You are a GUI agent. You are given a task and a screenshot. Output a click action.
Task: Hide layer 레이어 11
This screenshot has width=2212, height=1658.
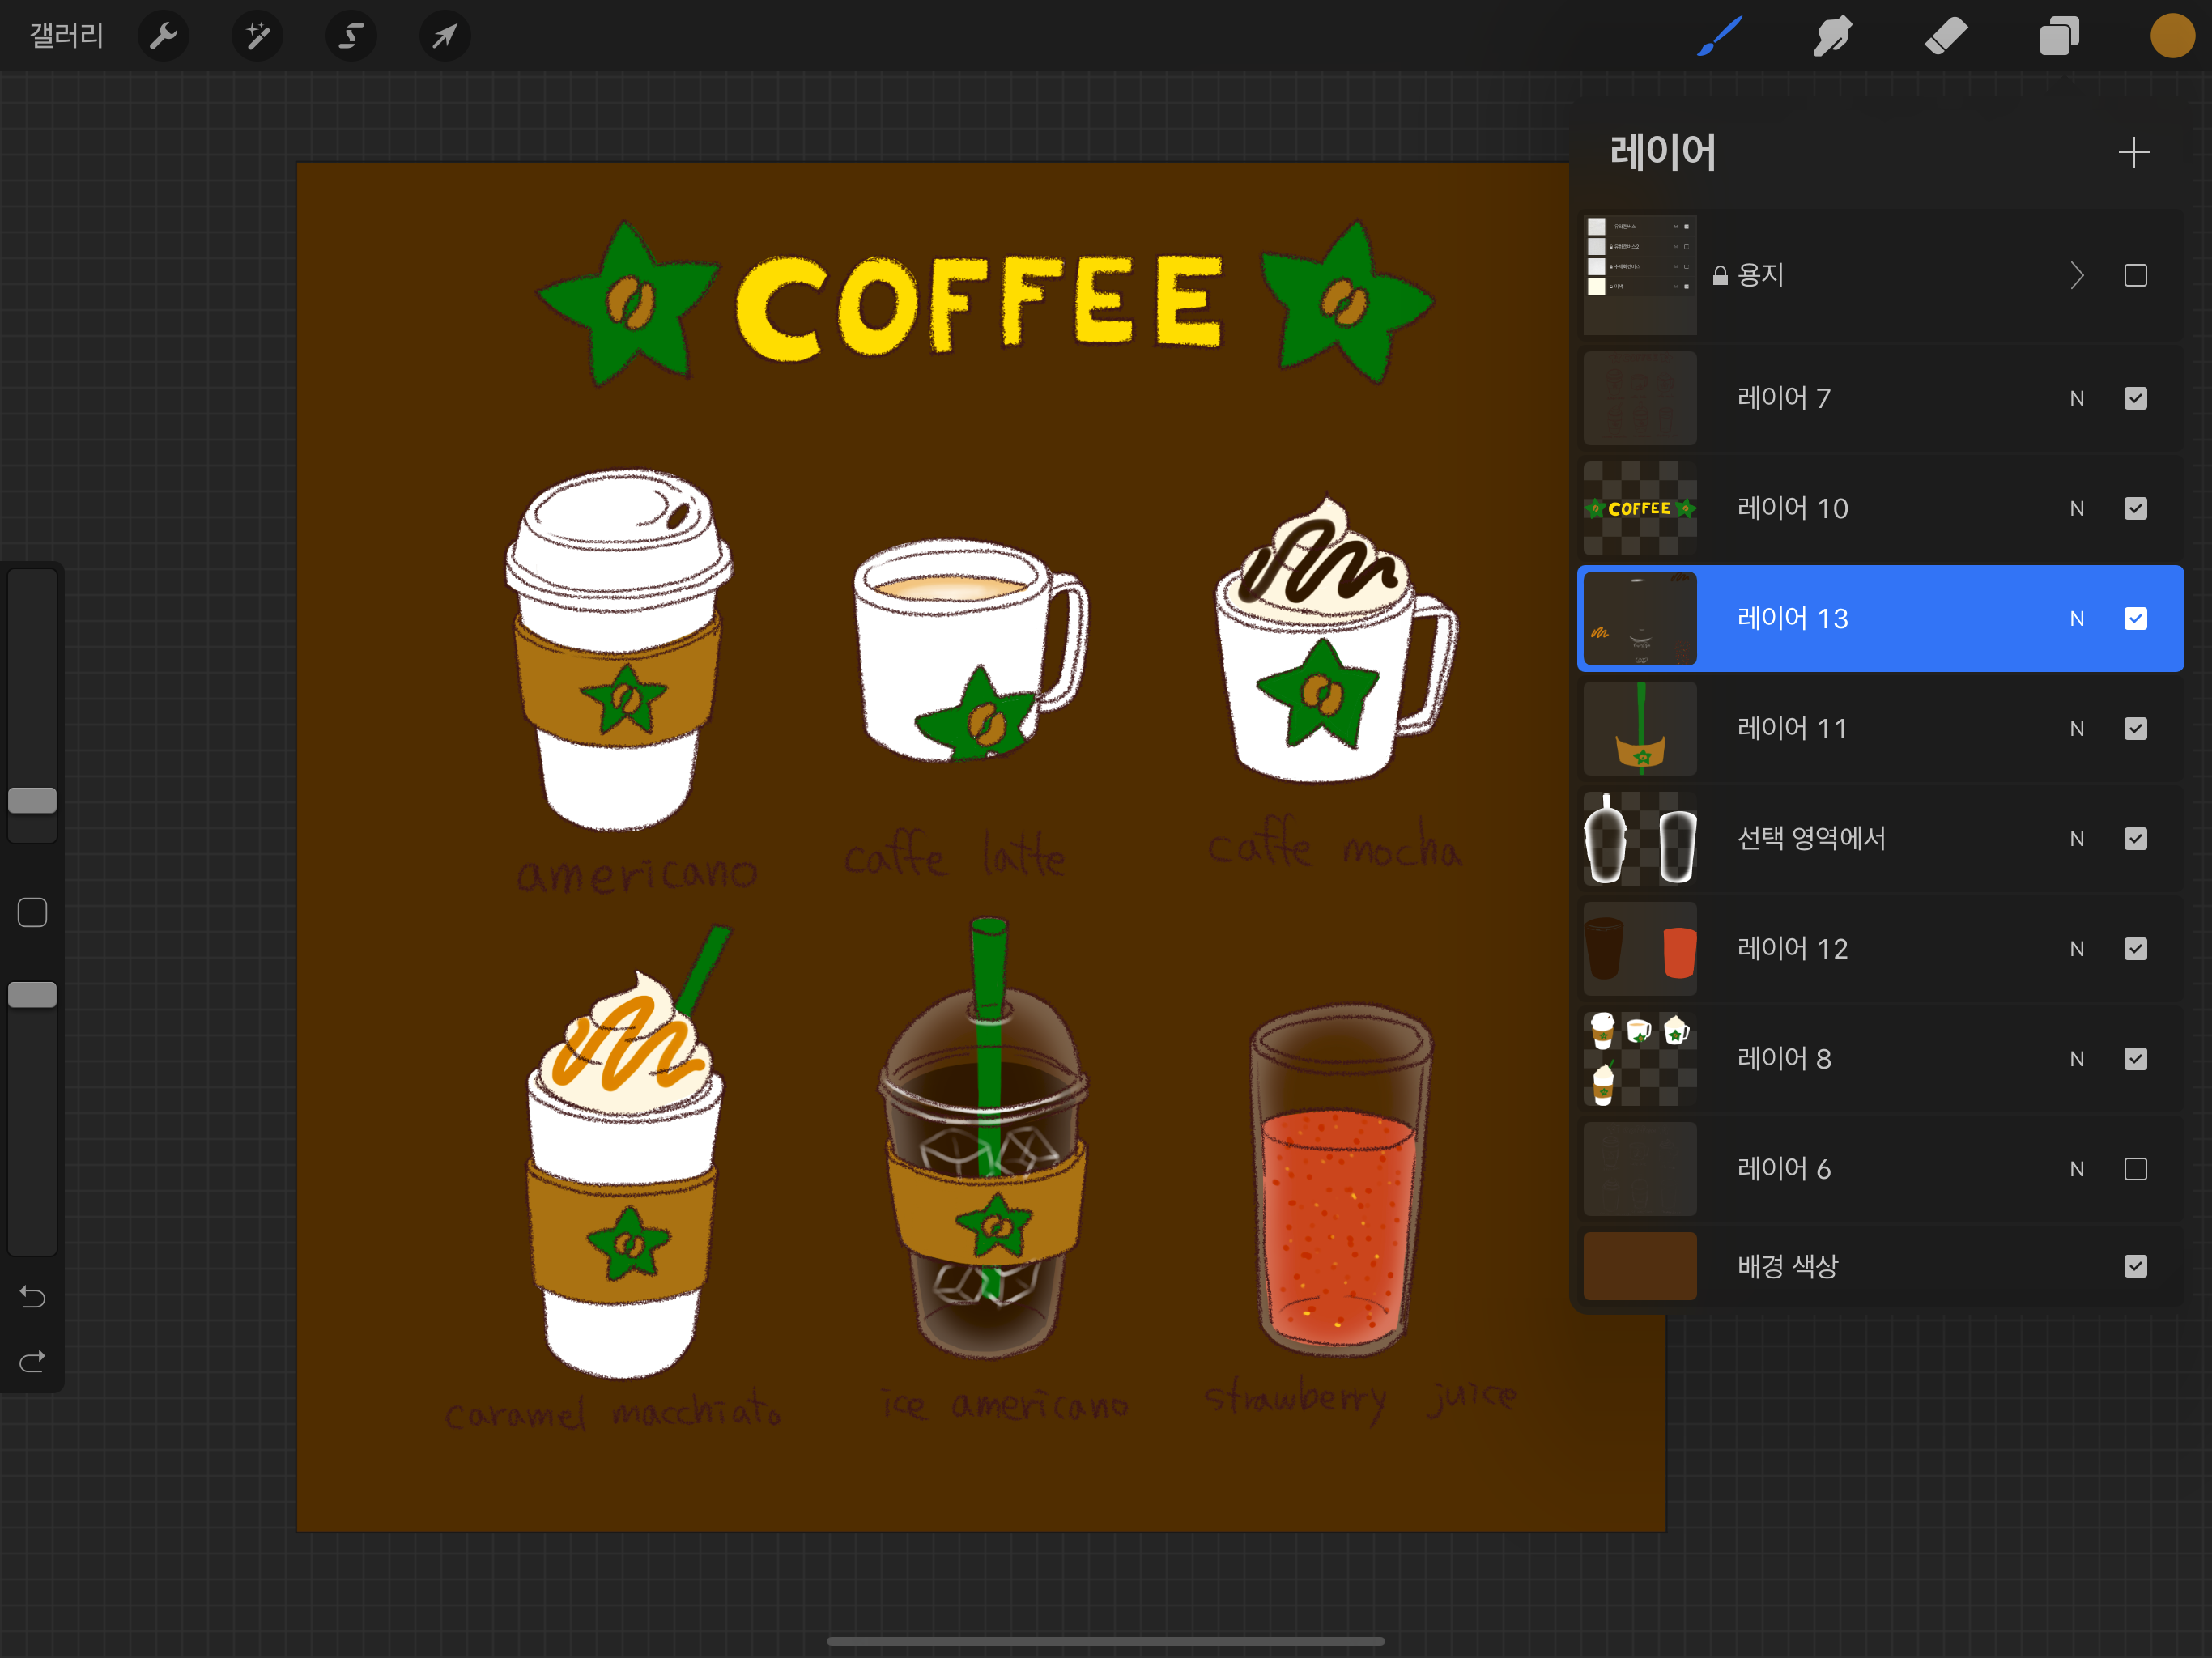(x=2135, y=728)
